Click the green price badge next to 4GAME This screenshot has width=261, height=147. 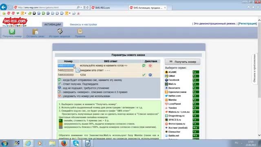tap(196, 72)
